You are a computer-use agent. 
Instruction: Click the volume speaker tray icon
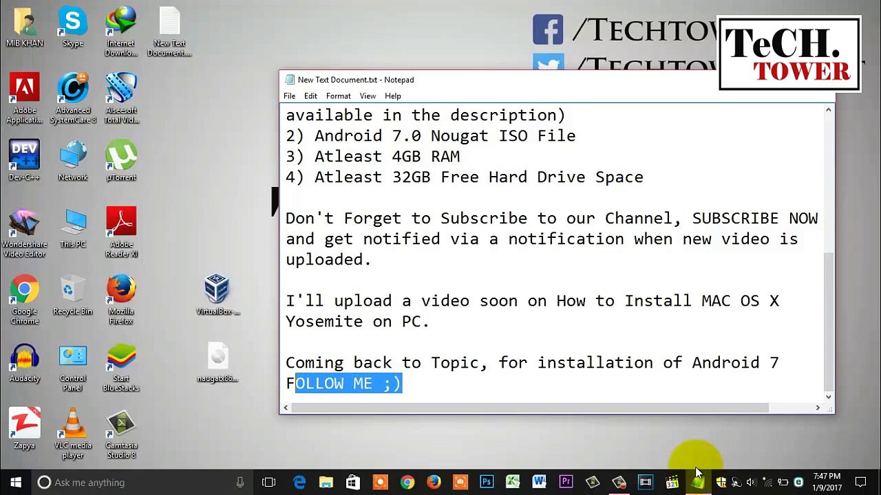coord(751,483)
